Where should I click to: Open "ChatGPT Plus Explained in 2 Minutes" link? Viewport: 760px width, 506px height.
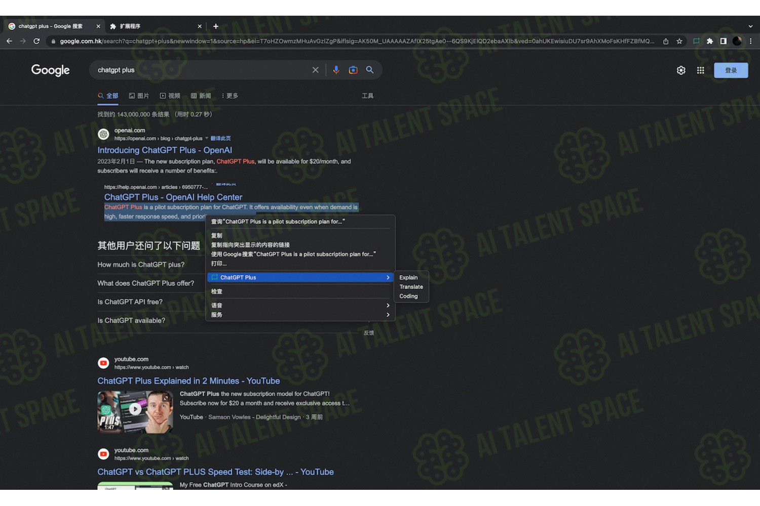tap(188, 381)
